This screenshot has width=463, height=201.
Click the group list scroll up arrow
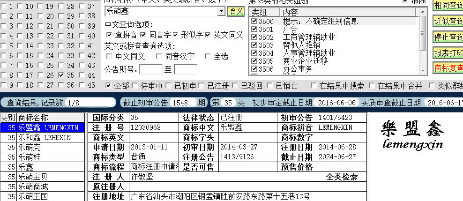tap(423, 12)
